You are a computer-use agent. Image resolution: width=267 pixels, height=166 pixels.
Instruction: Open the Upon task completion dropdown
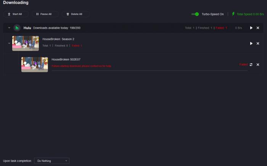tap(51, 161)
